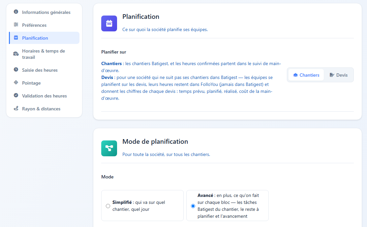The height and width of the screenshot is (227, 367).
Task: Click the Mode de planification heading
Action: (155, 142)
